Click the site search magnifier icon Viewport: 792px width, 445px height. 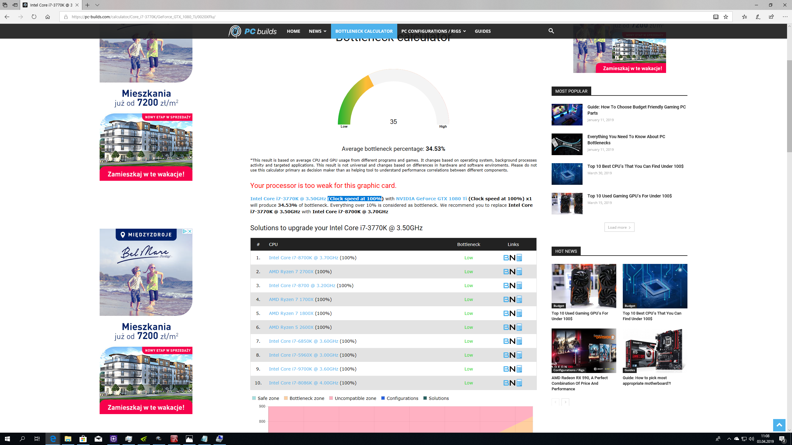coord(551,31)
